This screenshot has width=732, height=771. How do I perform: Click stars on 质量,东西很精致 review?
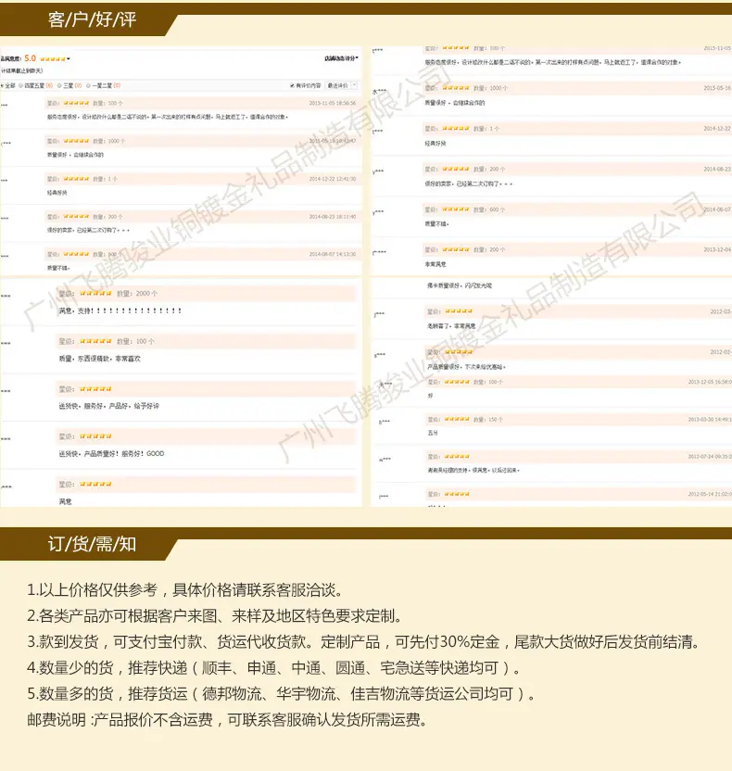coord(95,341)
